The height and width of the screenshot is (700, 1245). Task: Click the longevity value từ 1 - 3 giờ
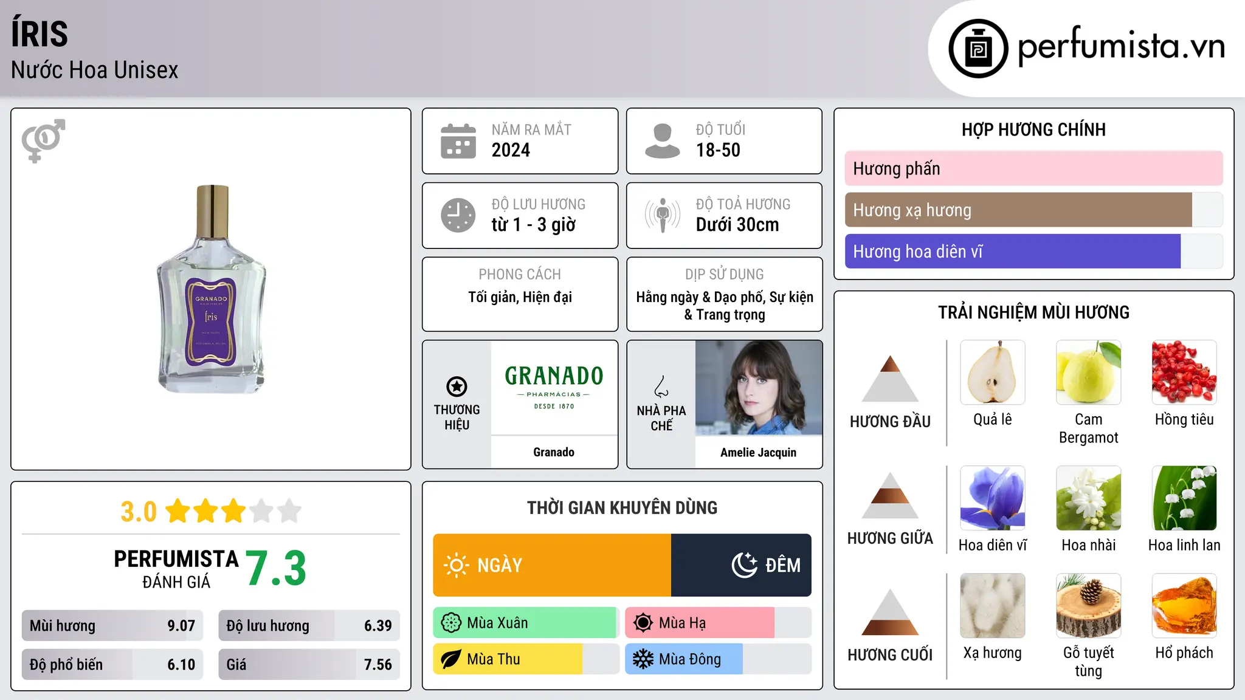534,225
